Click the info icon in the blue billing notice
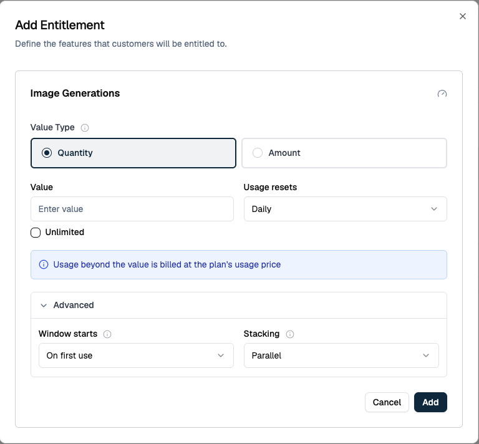Viewport: 479px width, 444px height. point(44,264)
